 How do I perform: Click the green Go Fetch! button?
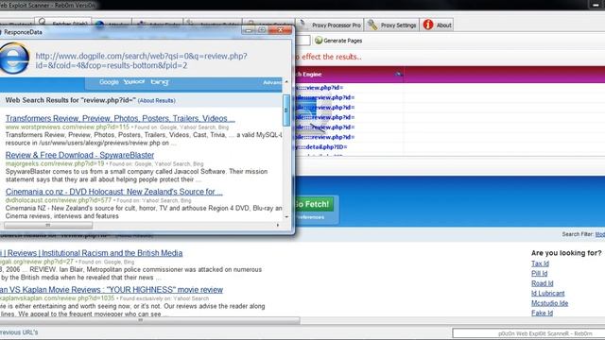[x=315, y=204]
